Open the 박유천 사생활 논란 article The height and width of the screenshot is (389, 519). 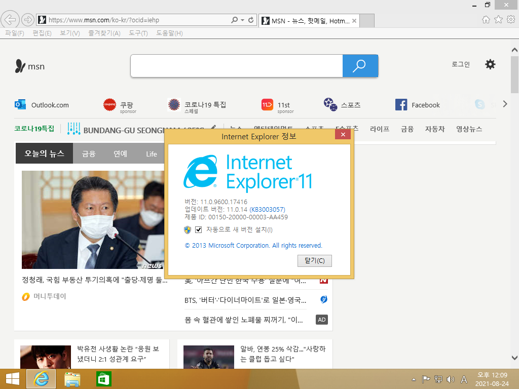118,354
